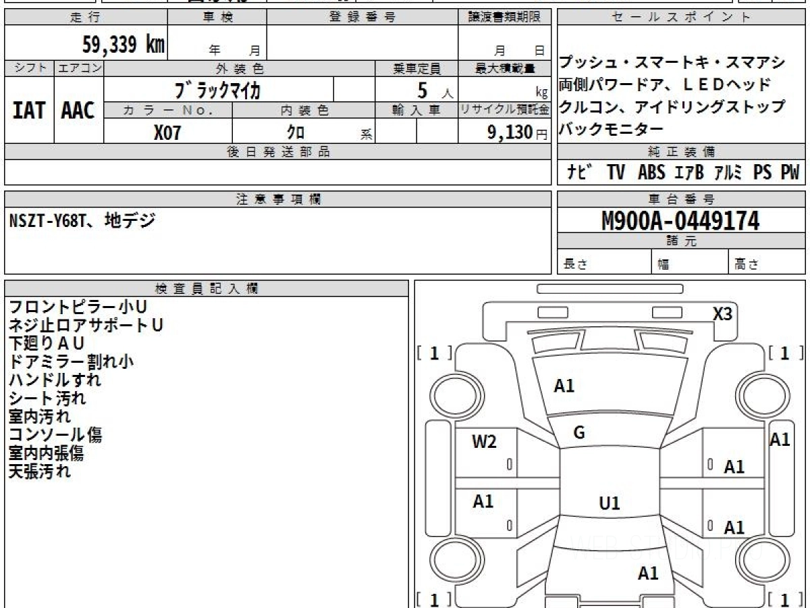Screen dimensions: 810x608
Task: Click the ABS equipment entry
Action: coord(651,172)
